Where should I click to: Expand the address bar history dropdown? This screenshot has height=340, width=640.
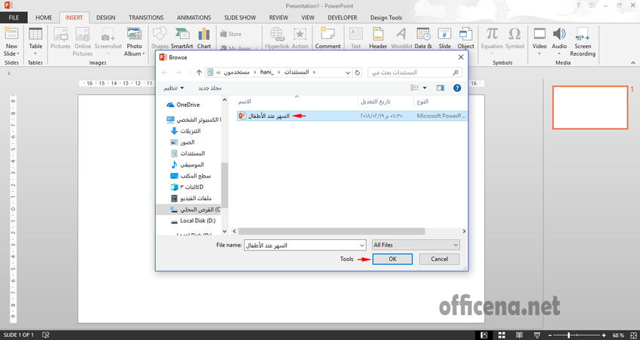click(348, 72)
